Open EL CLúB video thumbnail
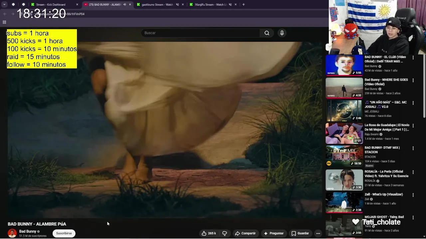The image size is (426, 239). coord(344,65)
